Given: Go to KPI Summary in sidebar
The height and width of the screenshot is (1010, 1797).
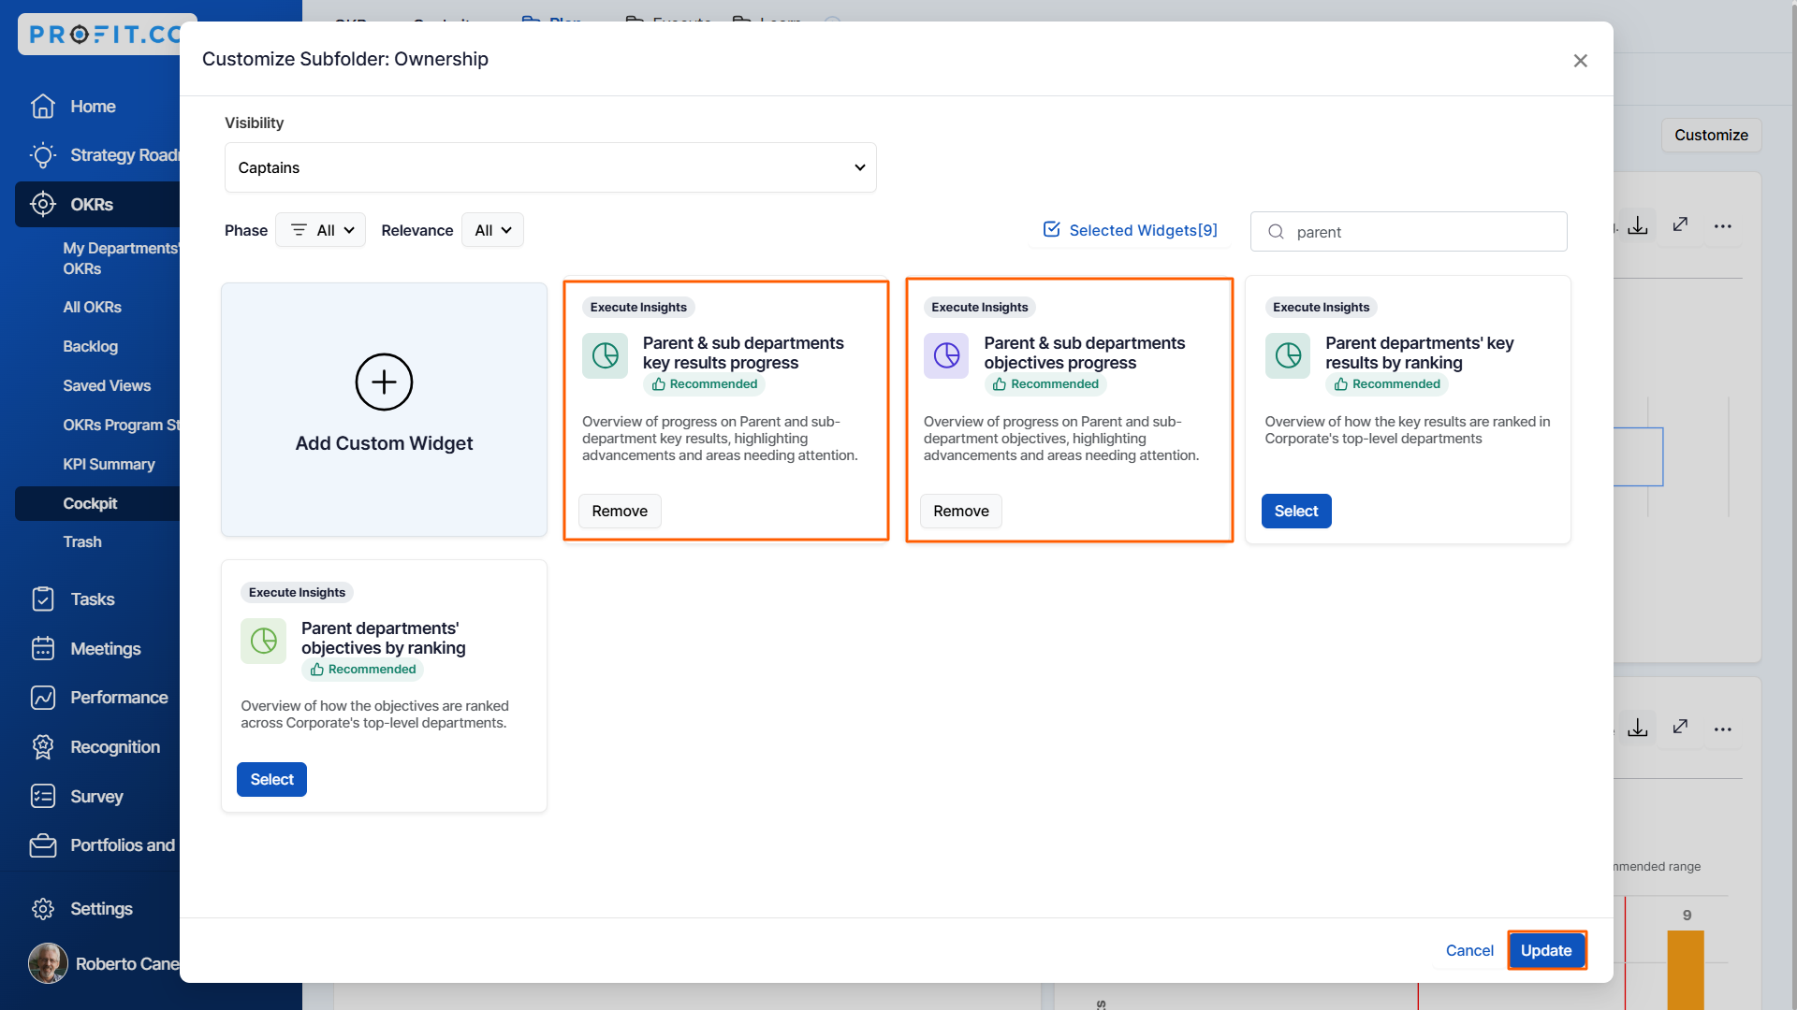Looking at the screenshot, I should [x=109, y=464].
